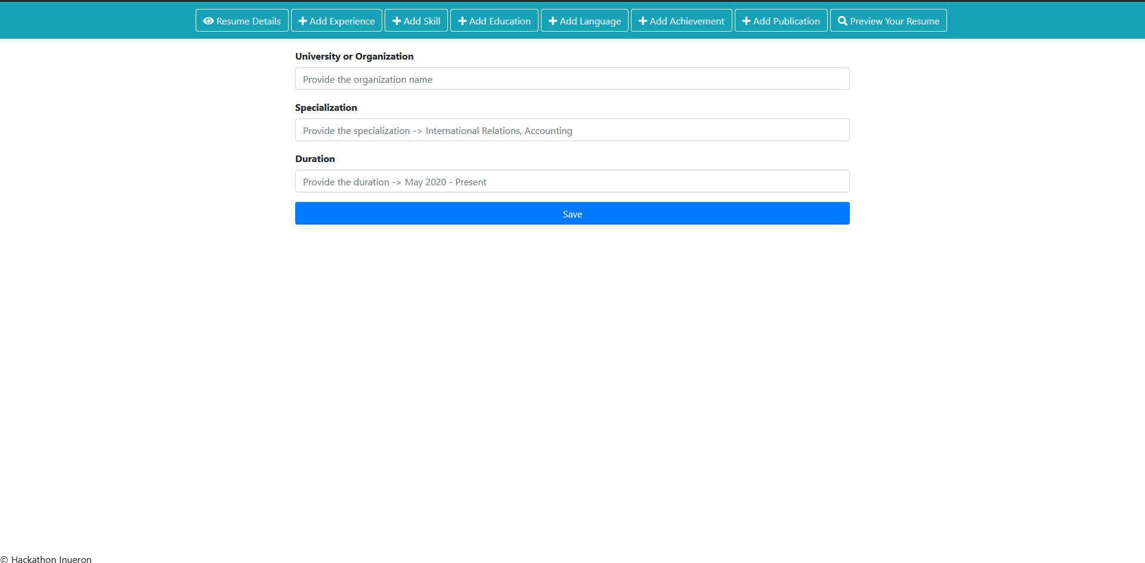Click the plus icon on Add Skill

tap(397, 20)
